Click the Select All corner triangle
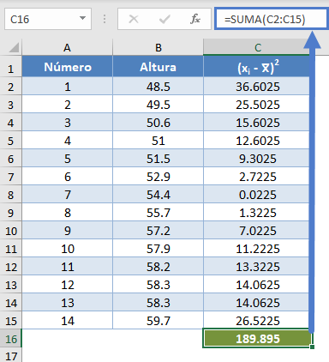The image size is (329, 362). (x=14, y=47)
